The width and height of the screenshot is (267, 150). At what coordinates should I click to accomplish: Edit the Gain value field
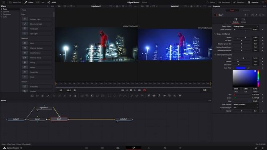click(255, 58)
